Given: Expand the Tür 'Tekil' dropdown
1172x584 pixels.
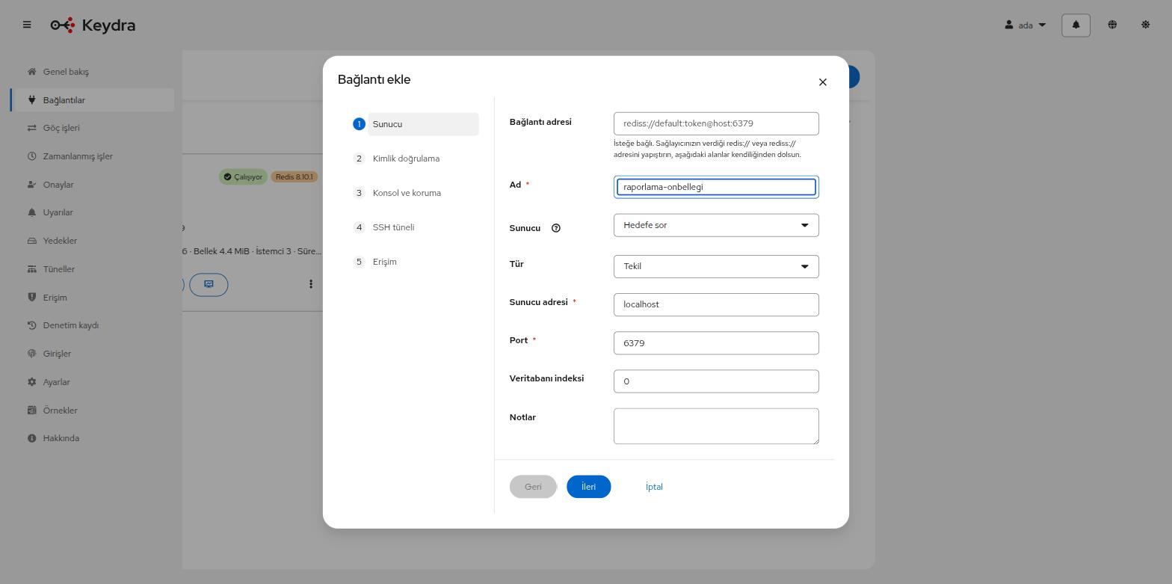Looking at the screenshot, I should (716, 266).
